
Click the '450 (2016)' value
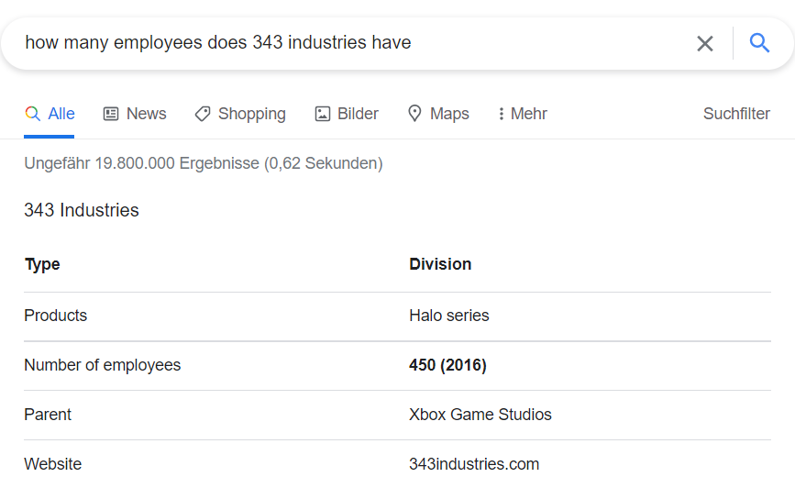point(447,365)
